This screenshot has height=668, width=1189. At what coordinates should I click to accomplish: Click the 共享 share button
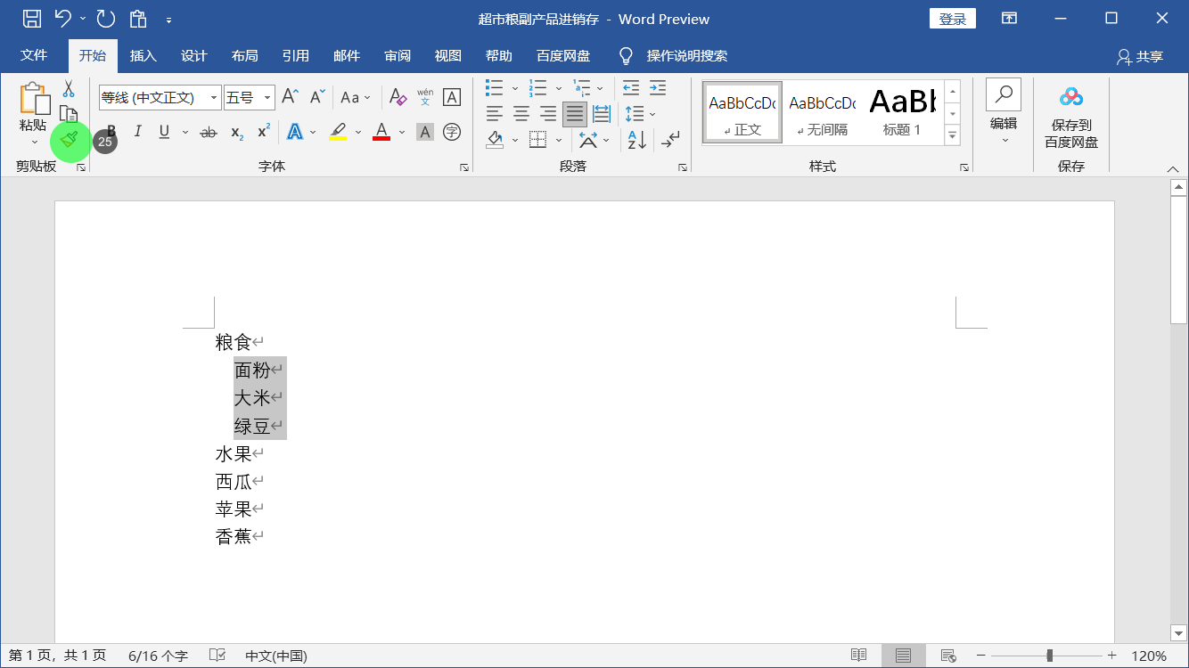click(x=1140, y=56)
